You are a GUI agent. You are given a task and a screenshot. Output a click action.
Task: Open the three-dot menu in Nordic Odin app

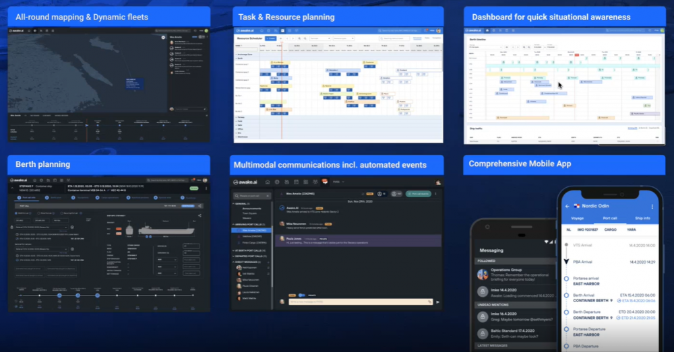[x=650, y=205]
